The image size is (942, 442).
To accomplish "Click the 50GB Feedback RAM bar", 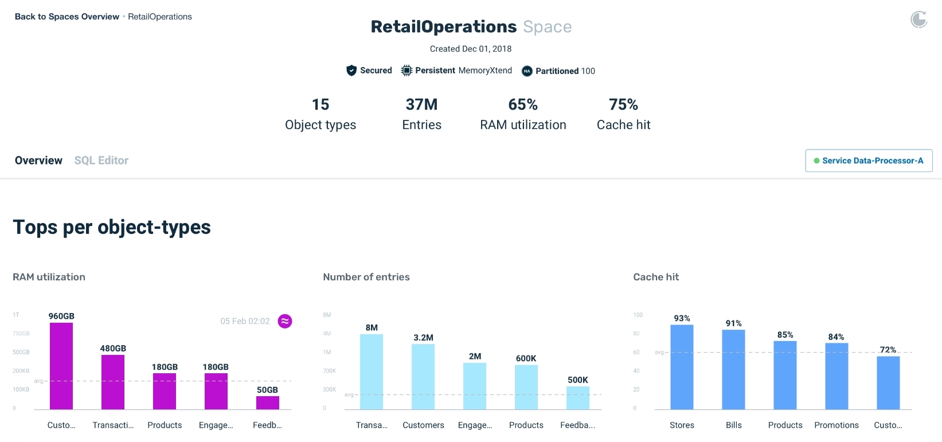I will [268, 402].
